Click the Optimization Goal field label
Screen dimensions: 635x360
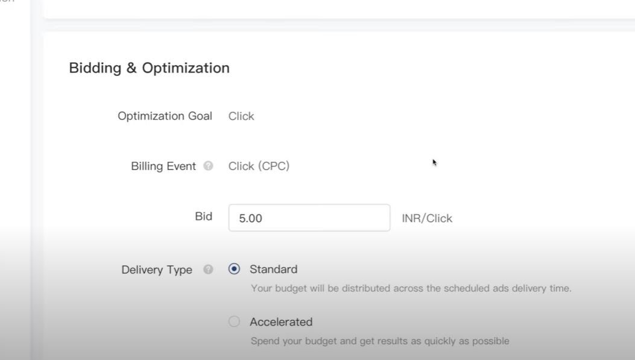click(165, 116)
